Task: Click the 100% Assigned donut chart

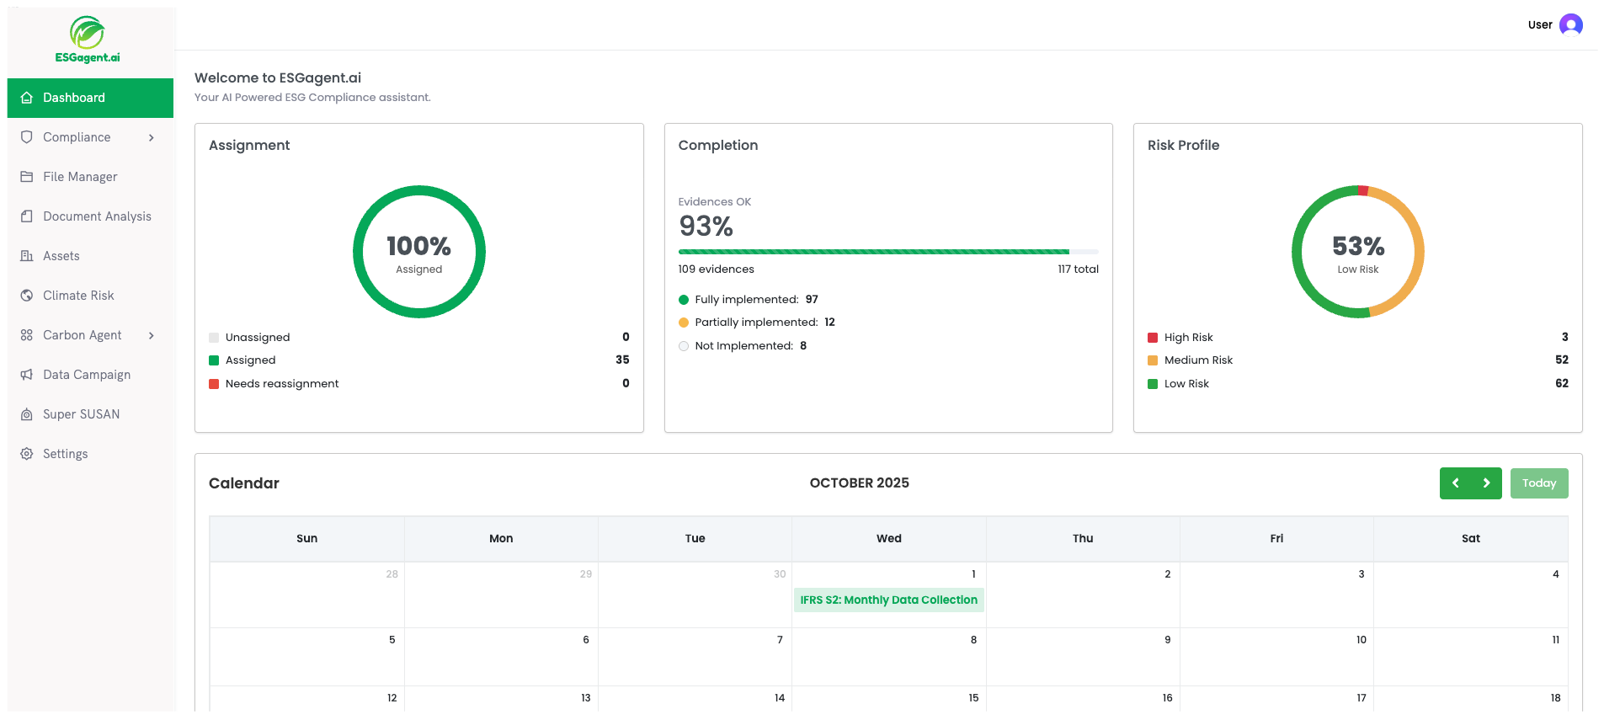Action: (x=419, y=252)
